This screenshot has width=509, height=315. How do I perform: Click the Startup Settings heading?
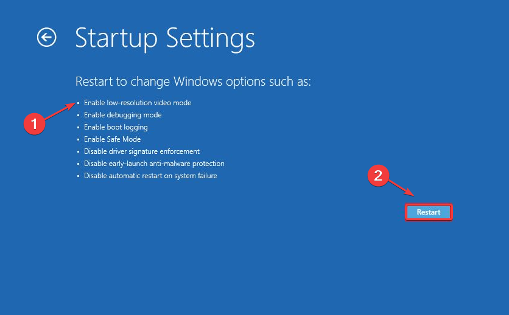pos(164,38)
